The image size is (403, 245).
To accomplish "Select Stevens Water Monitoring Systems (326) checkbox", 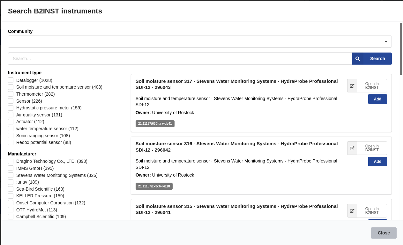I will 11,175.
